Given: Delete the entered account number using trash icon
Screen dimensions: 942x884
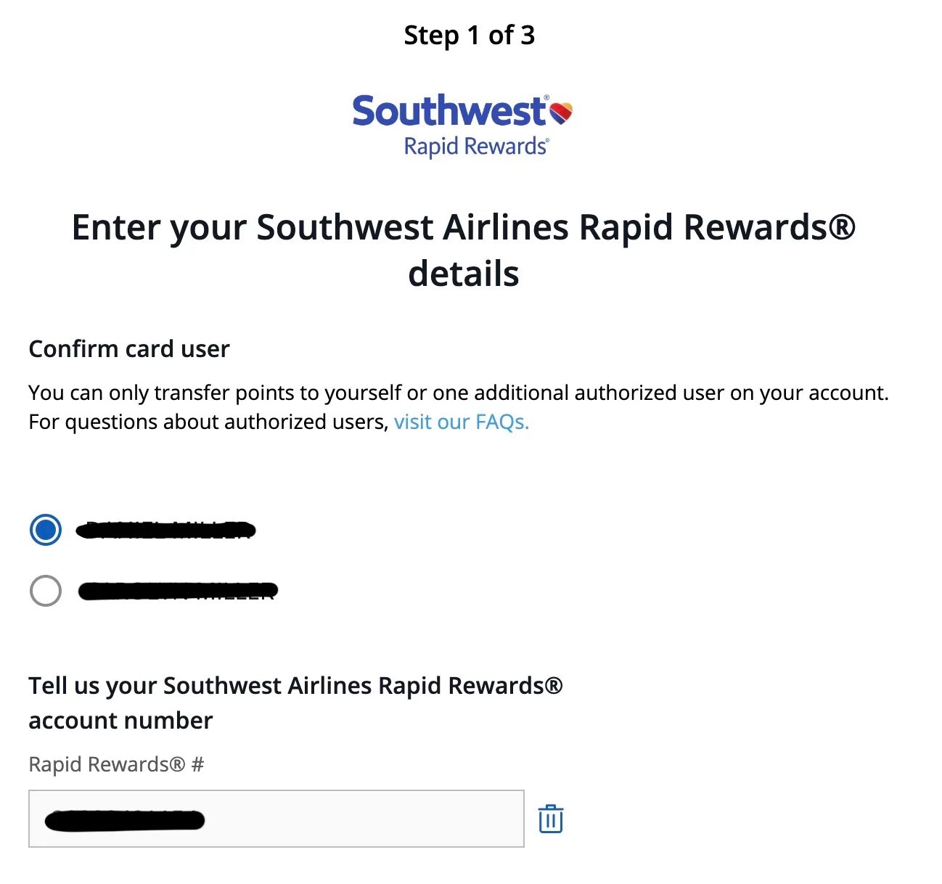Looking at the screenshot, I should point(551,818).
